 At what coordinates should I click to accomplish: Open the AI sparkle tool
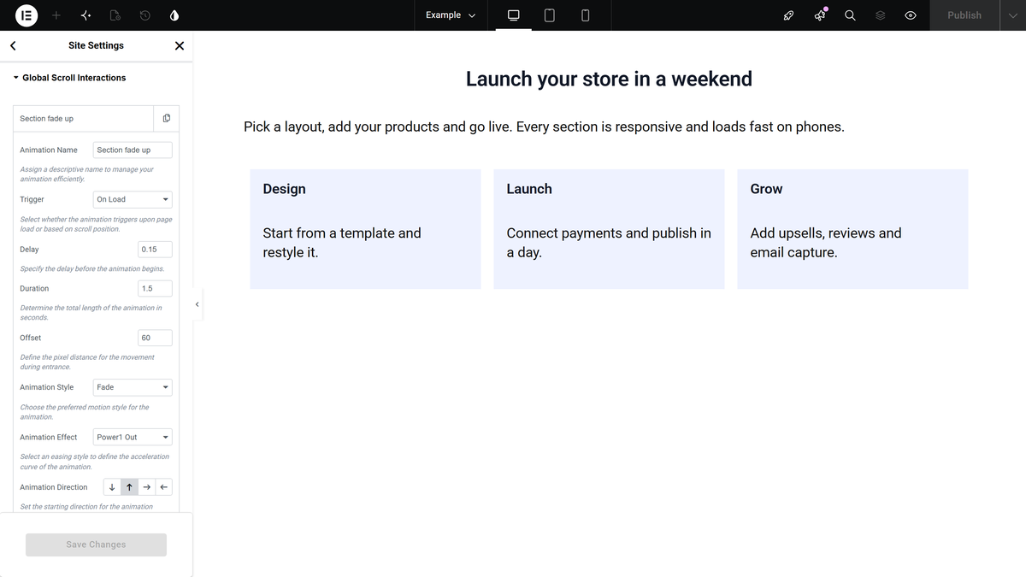[x=85, y=15]
